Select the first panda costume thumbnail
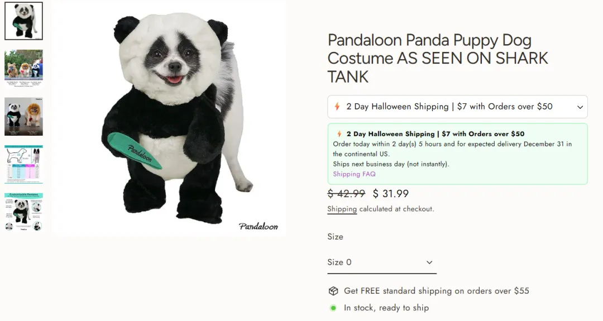603x321 pixels. pyautogui.click(x=23, y=21)
